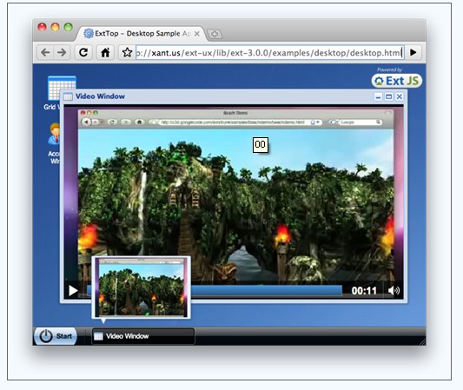Click the yellow macOS minimize button
This screenshot has height=390, width=463.
[55, 27]
